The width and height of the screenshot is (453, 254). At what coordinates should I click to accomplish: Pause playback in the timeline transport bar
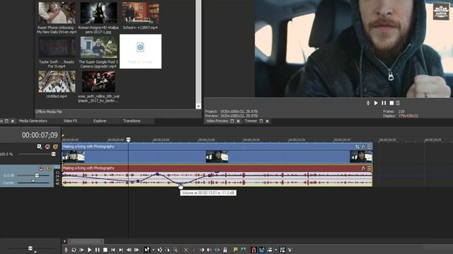(x=98, y=250)
